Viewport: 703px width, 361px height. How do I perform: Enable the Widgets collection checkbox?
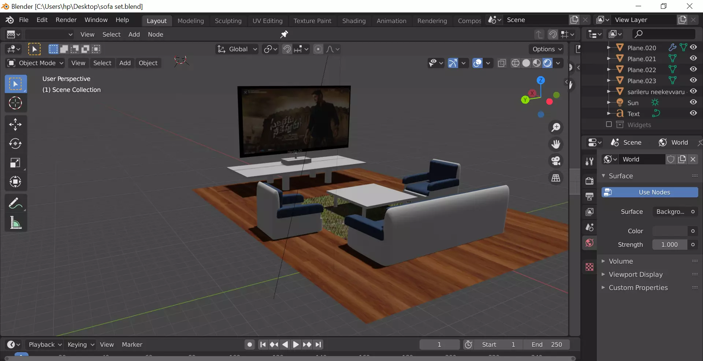click(x=609, y=124)
